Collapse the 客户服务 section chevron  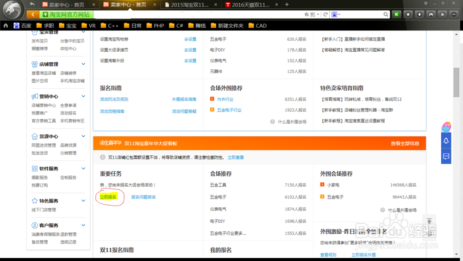83,225
